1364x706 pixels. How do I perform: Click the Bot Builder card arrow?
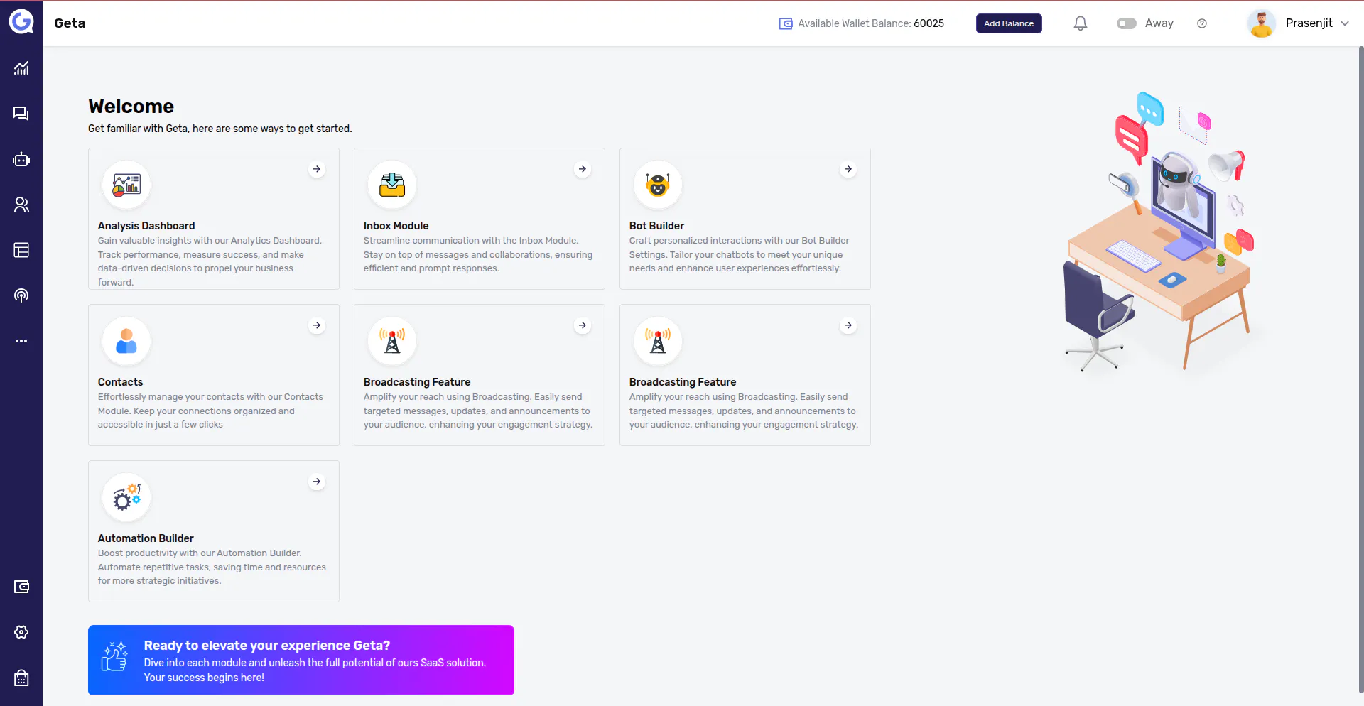coord(848,169)
